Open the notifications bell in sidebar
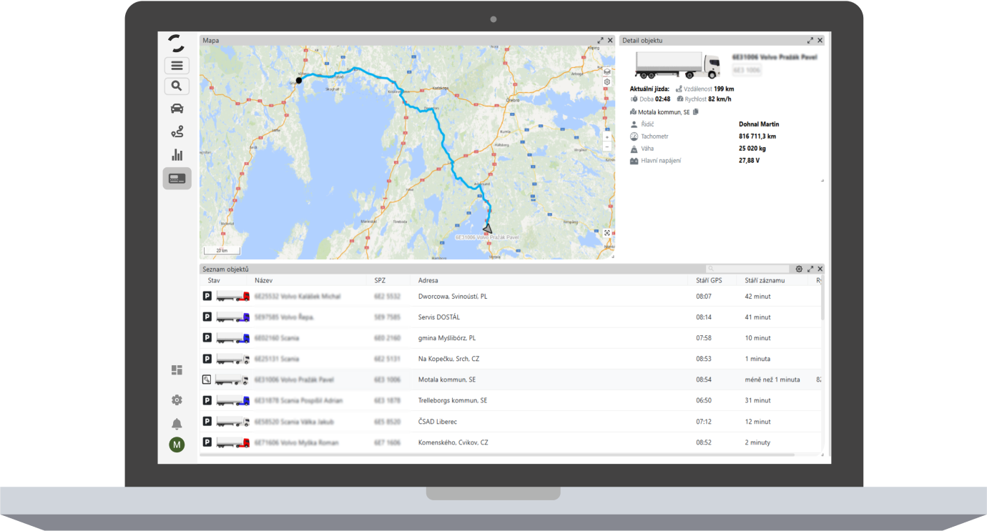 (177, 424)
